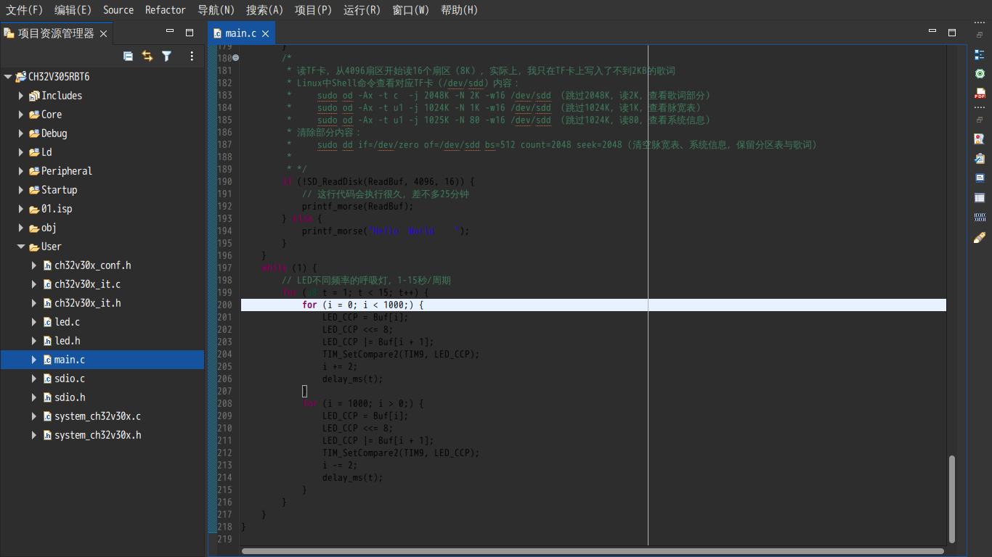Toggle link with editor arrows icon
Screen dimensions: 992x557
click(x=147, y=56)
